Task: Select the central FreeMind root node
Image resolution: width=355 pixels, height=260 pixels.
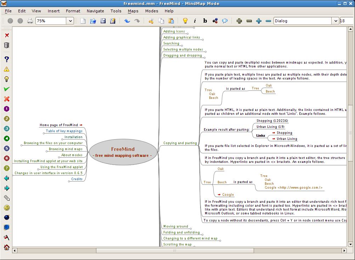Action: [x=123, y=152]
